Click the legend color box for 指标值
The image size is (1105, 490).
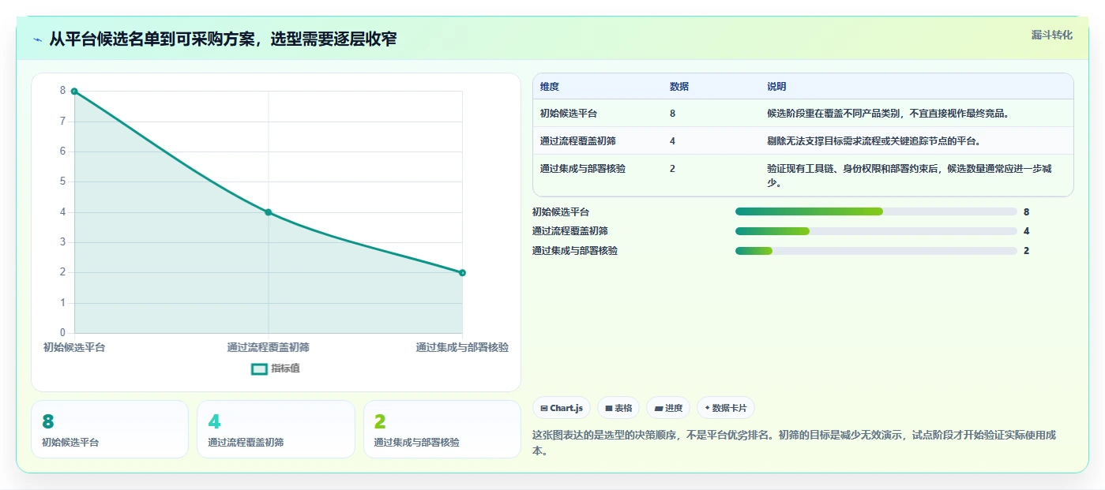259,368
